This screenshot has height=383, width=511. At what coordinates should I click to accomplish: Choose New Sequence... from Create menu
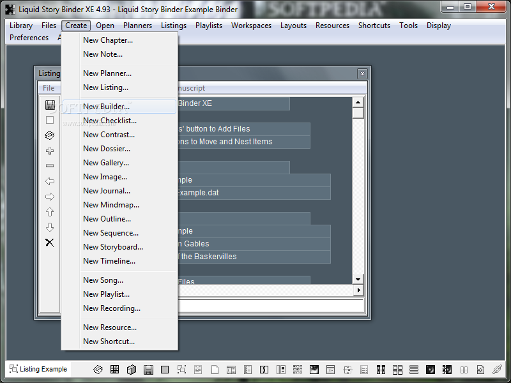pyautogui.click(x=111, y=232)
